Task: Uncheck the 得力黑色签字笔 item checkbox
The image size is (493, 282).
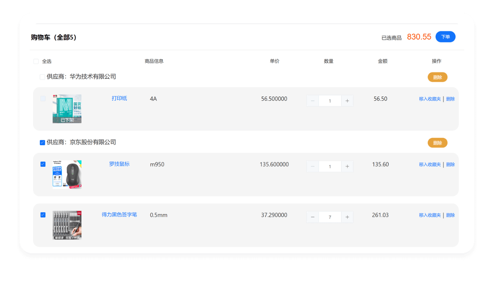Action: pyautogui.click(x=42, y=215)
